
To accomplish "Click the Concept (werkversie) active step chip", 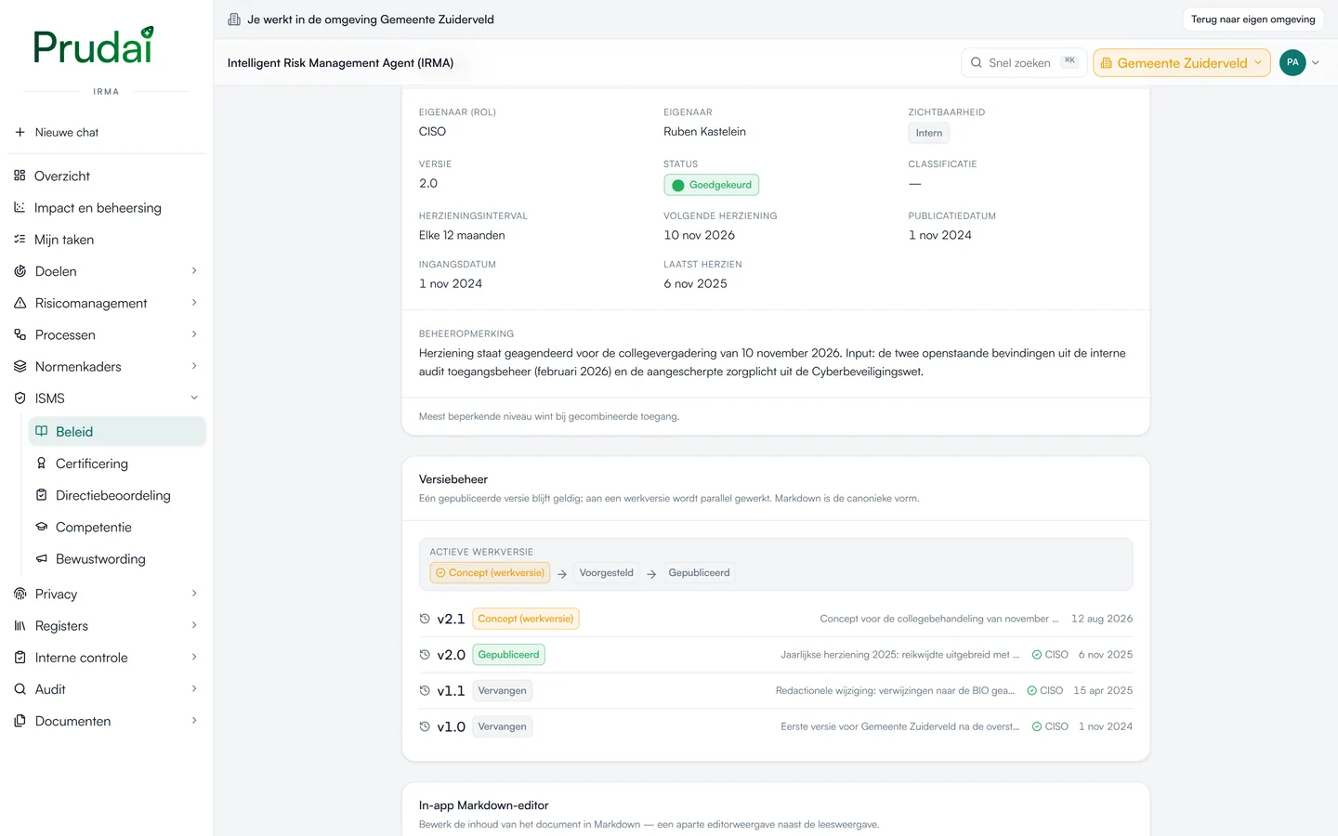I will tap(490, 573).
